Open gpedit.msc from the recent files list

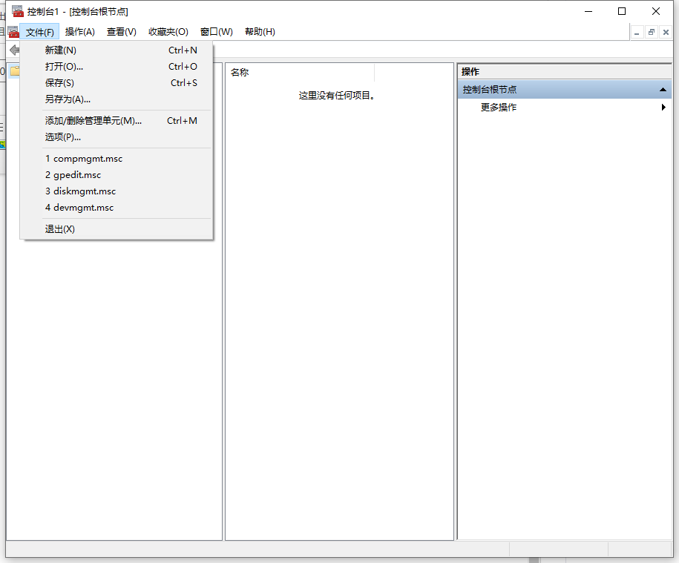73,174
